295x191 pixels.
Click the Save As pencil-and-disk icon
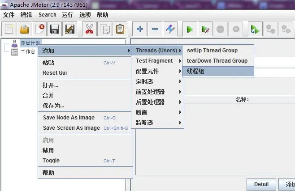(70, 29)
